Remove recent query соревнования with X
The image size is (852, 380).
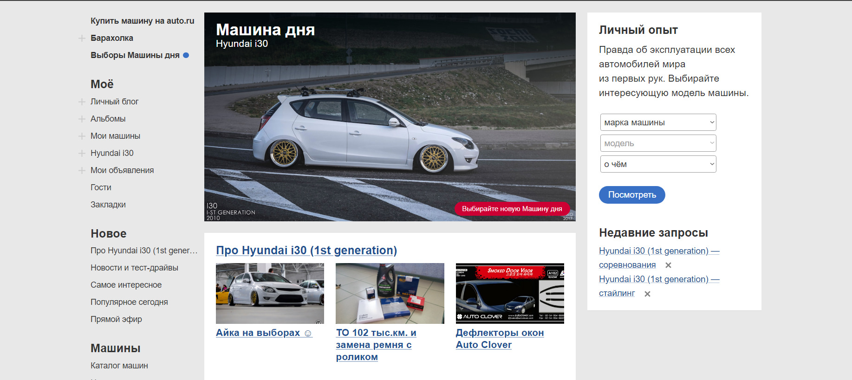click(668, 265)
